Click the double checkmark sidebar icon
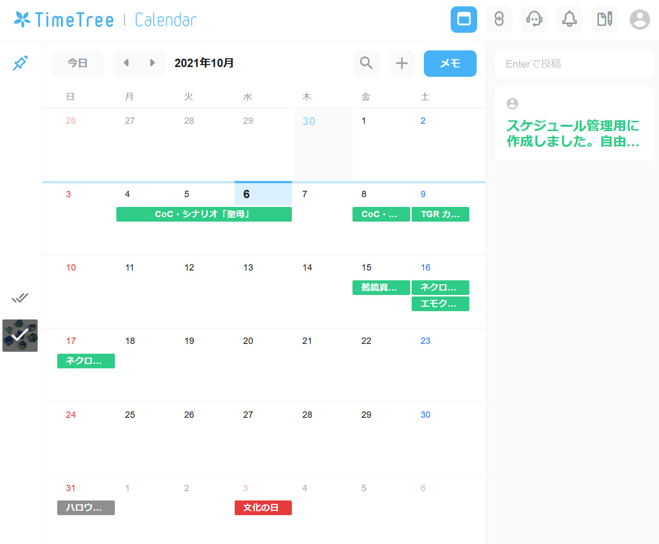The image size is (659, 544). coord(20,297)
